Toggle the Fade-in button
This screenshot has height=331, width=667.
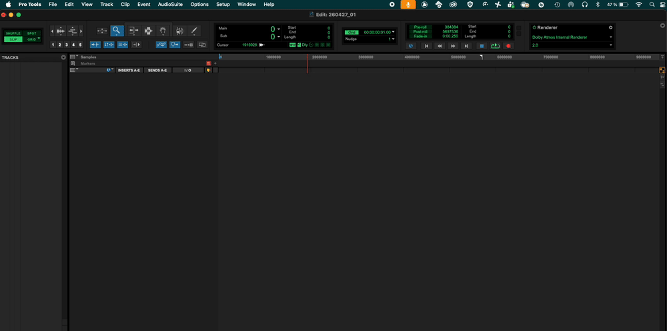tap(420, 36)
